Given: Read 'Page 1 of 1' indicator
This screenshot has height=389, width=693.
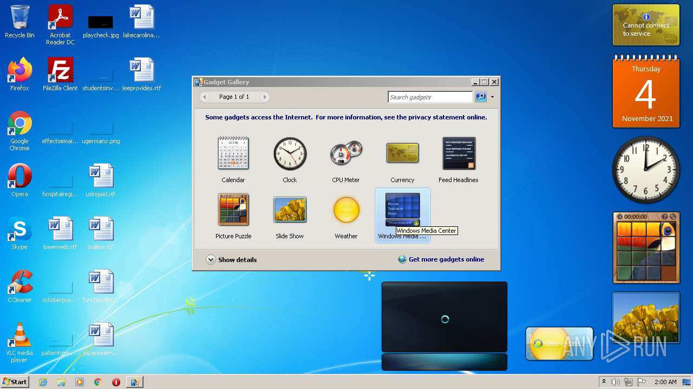Looking at the screenshot, I should point(234,97).
